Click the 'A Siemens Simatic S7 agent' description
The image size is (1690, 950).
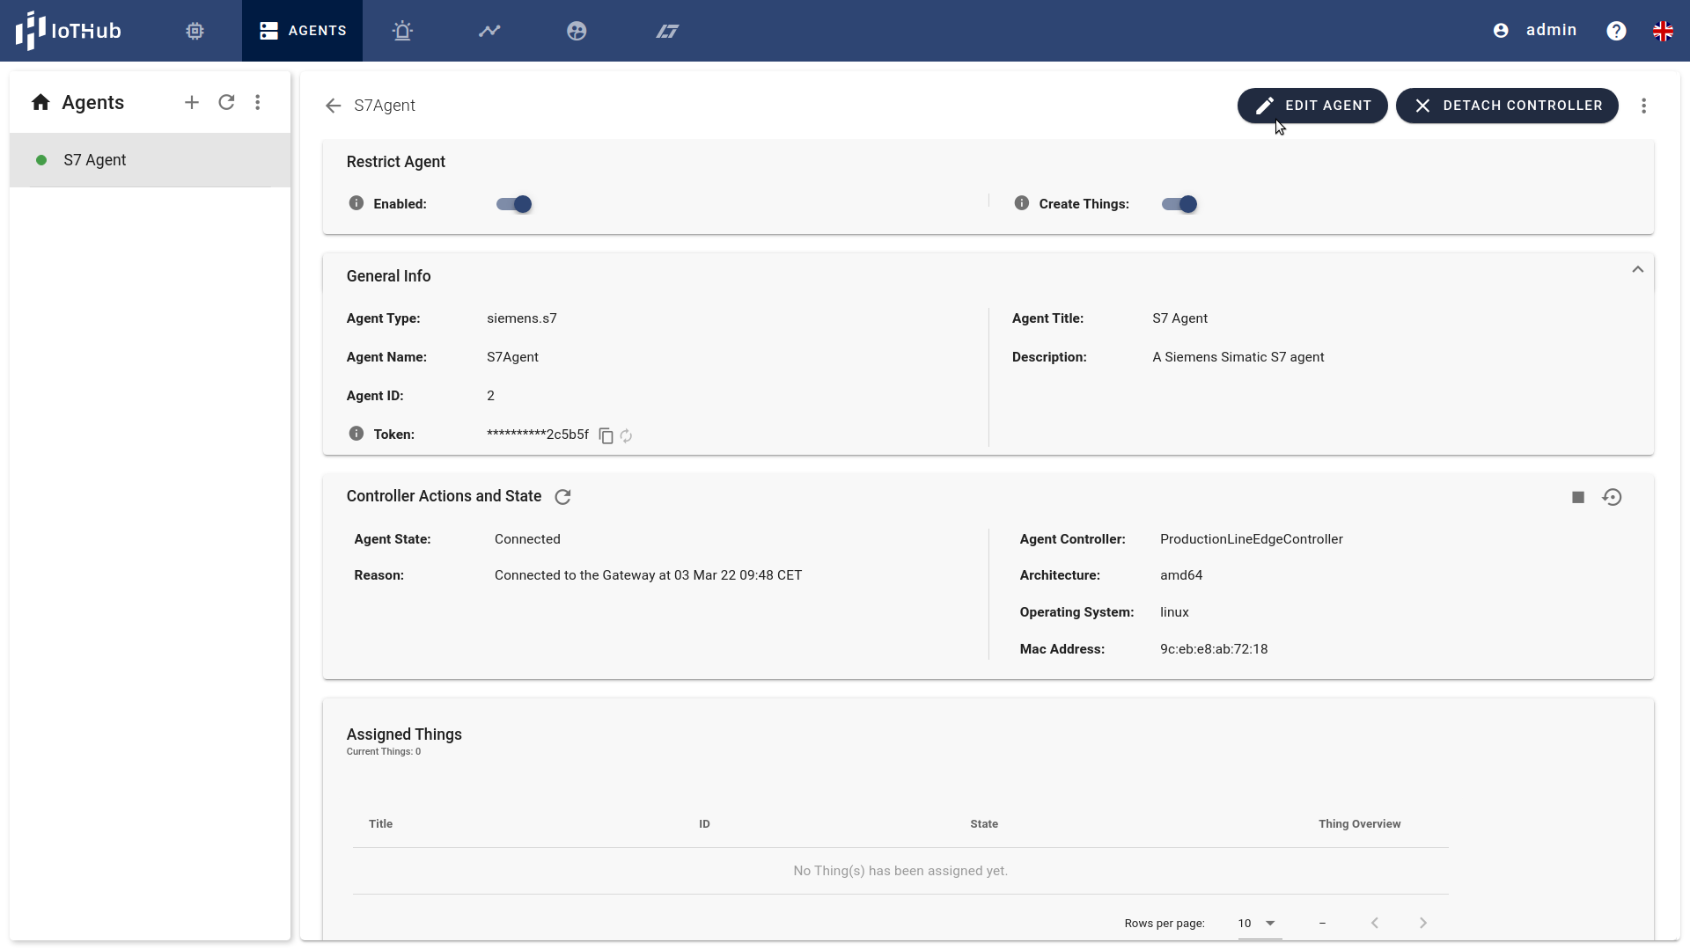coord(1238,357)
